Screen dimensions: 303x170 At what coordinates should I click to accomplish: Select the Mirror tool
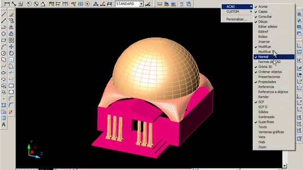(x=11, y=27)
